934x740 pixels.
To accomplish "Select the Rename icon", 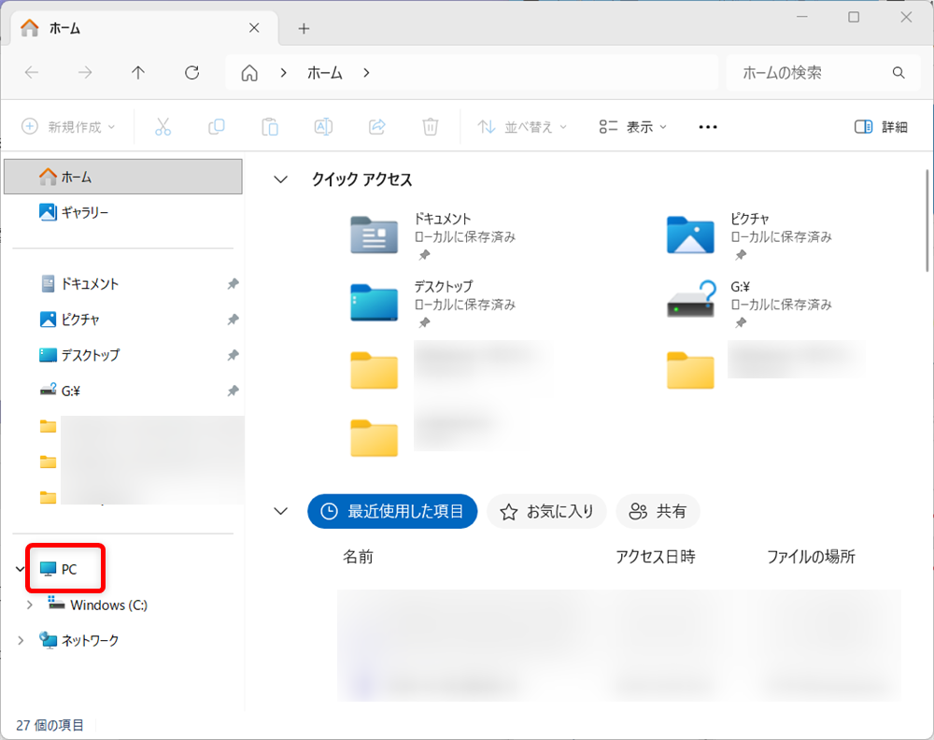I will tap(322, 126).
